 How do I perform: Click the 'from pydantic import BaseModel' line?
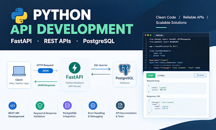pos(164,42)
